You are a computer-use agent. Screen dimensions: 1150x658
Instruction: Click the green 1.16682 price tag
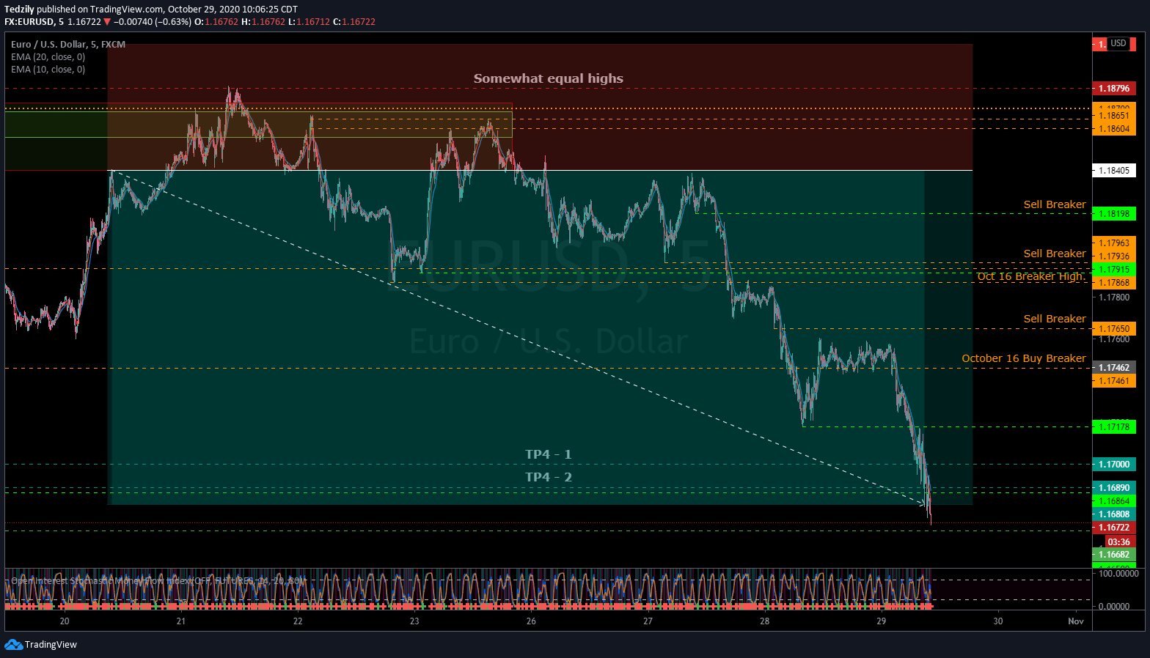(1113, 555)
